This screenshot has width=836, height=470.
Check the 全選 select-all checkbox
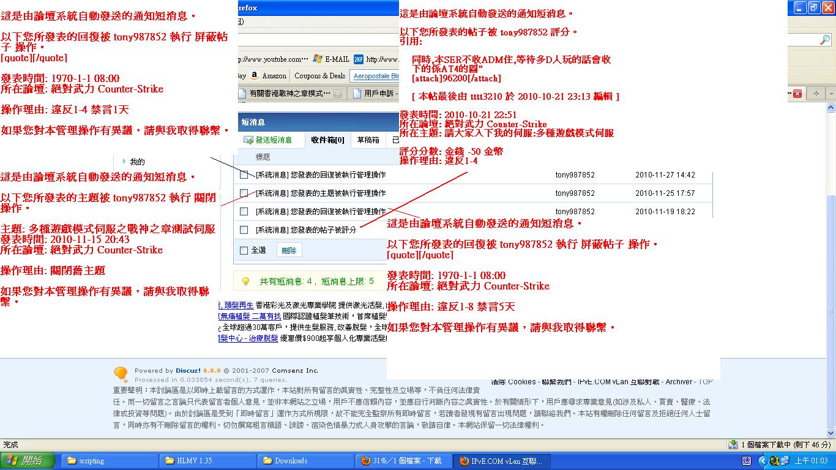(x=244, y=250)
